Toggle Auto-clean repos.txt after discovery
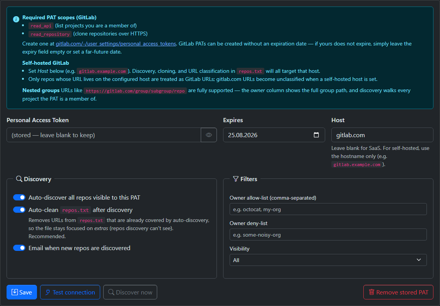This screenshot has width=440, height=306. pos(19,210)
